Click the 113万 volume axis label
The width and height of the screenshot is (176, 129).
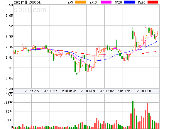(9, 103)
